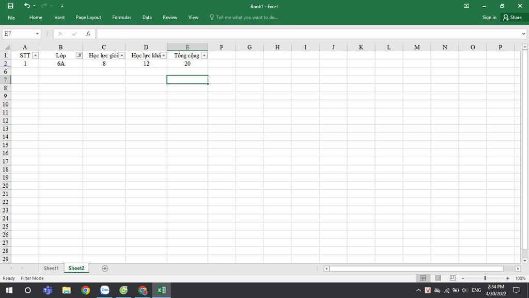This screenshot has height=298, width=529.
Task: Select row 2 header
Action: (x=5, y=64)
